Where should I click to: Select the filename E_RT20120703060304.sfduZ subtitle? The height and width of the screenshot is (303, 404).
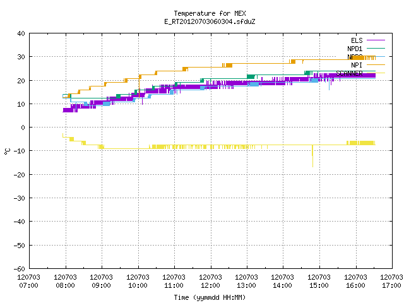(x=210, y=21)
